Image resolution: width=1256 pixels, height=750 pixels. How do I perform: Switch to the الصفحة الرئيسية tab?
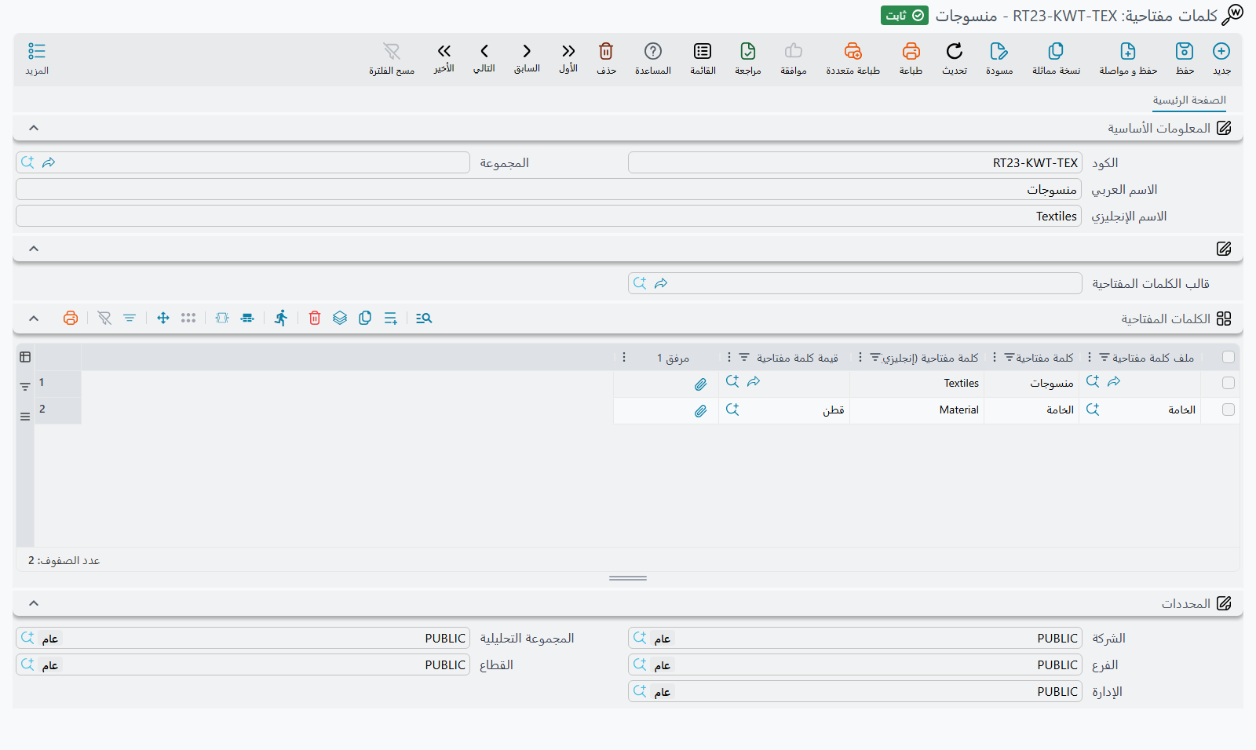pyautogui.click(x=1189, y=100)
